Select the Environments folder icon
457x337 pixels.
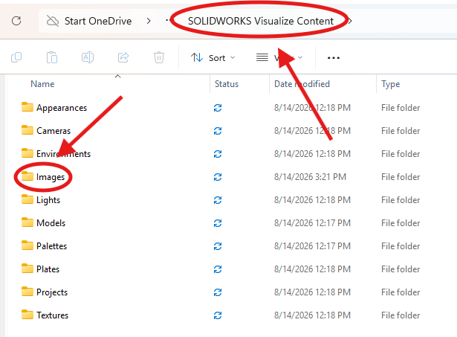(27, 153)
